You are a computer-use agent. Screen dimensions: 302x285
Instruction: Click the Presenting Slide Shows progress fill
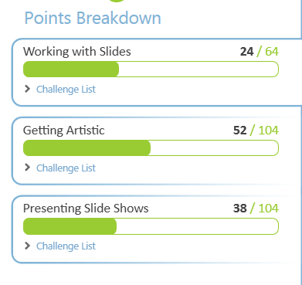click(70, 226)
